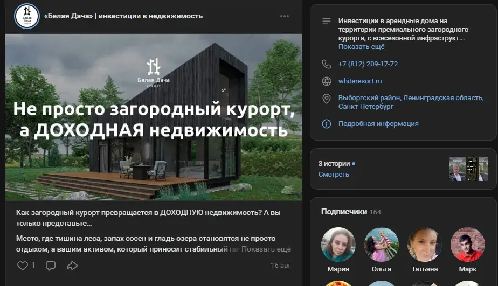Click the description lines icon

(x=327, y=21)
